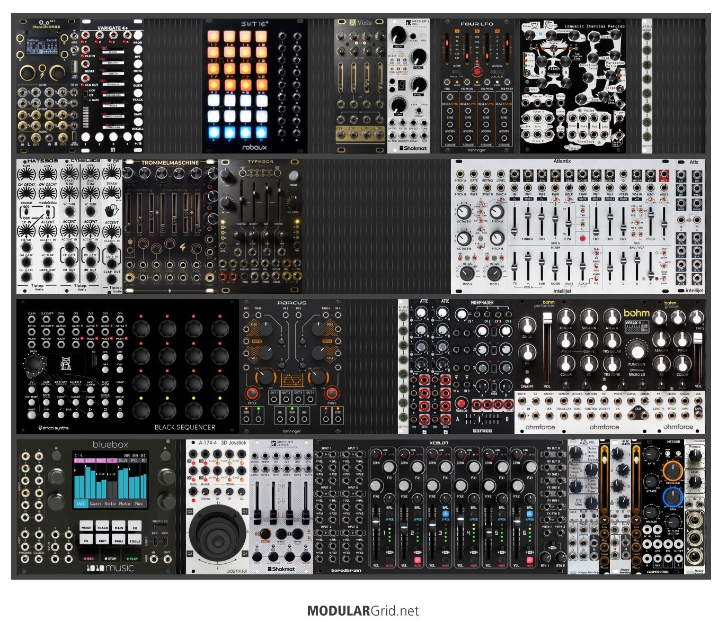Click the blue GAIN knob on Messor
This screenshot has height=622, width=727.
(x=672, y=498)
